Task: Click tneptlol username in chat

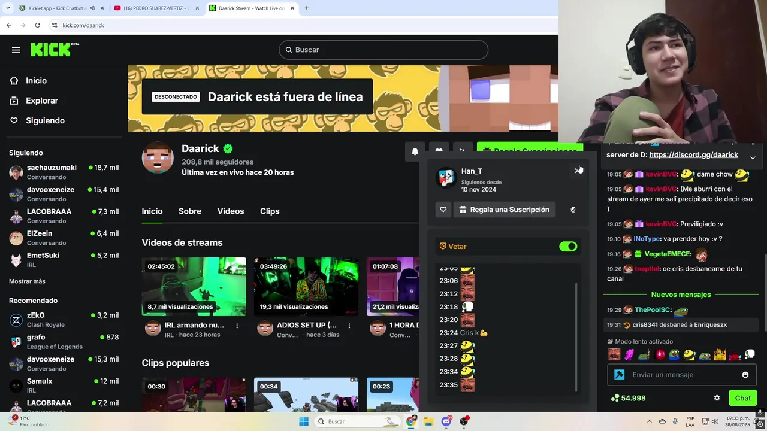Action: [x=646, y=269]
